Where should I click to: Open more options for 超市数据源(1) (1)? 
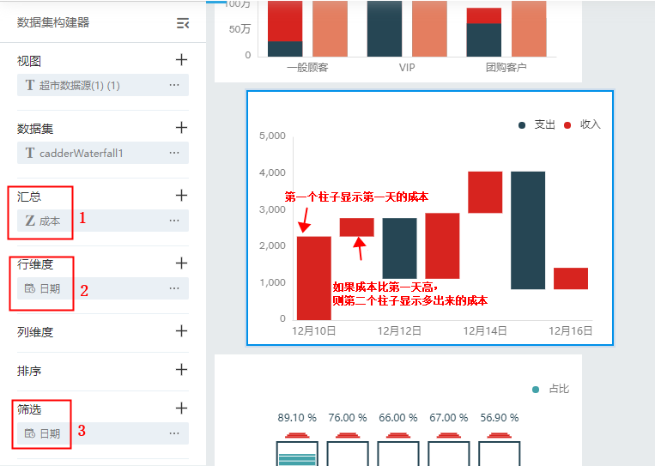tap(174, 85)
